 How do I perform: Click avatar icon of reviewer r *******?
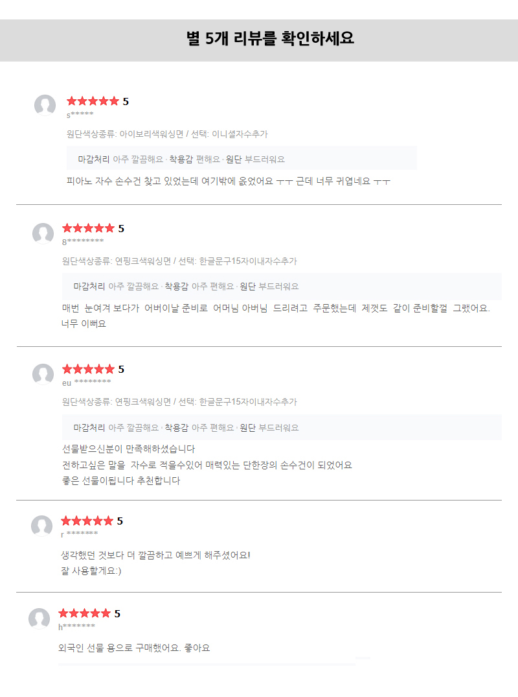[41, 526]
